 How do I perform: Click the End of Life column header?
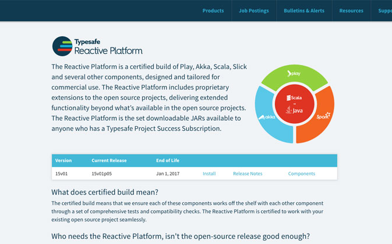(x=168, y=160)
